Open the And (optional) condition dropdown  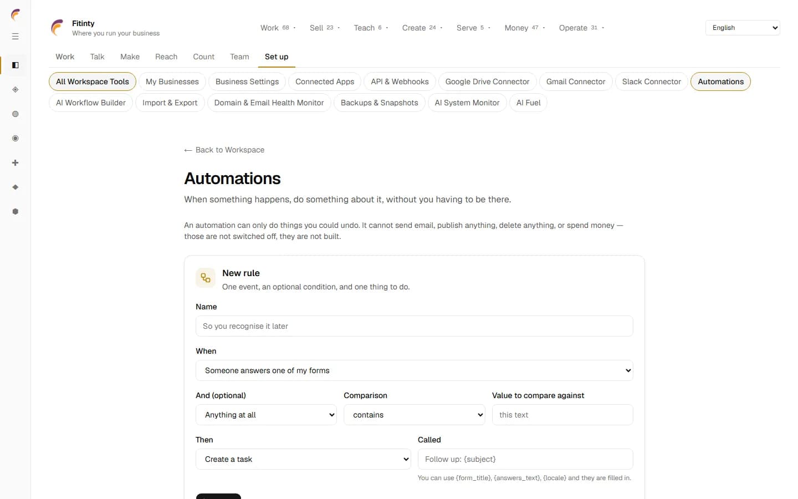click(x=266, y=415)
